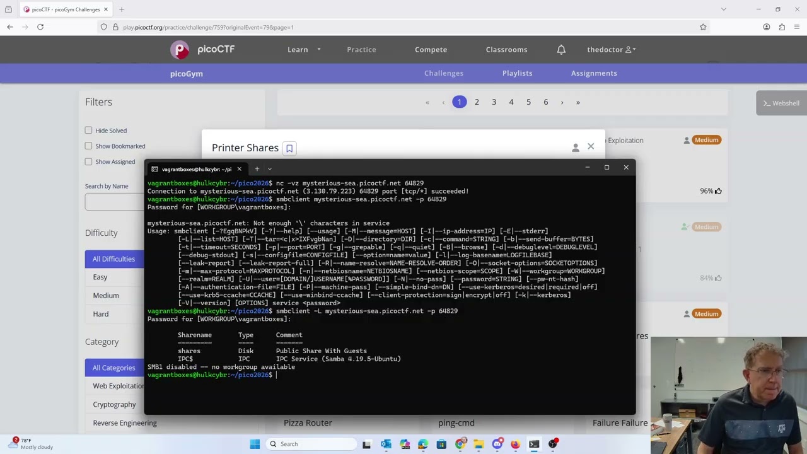Viewport: 807px width, 454px height.
Task: Close the vagrantboxes terminal tab
Action: (239, 169)
